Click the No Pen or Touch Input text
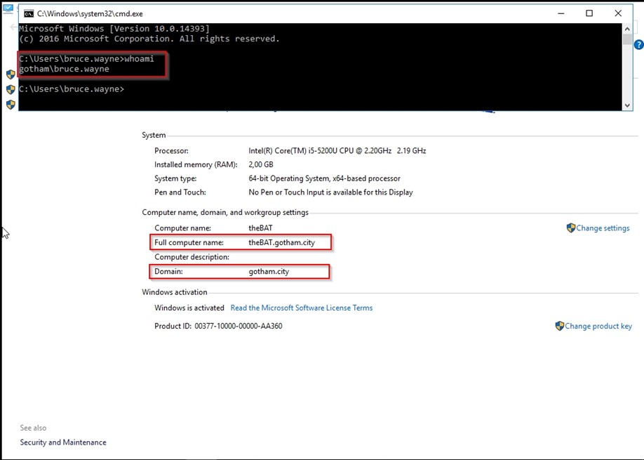The height and width of the screenshot is (460, 644). [330, 192]
